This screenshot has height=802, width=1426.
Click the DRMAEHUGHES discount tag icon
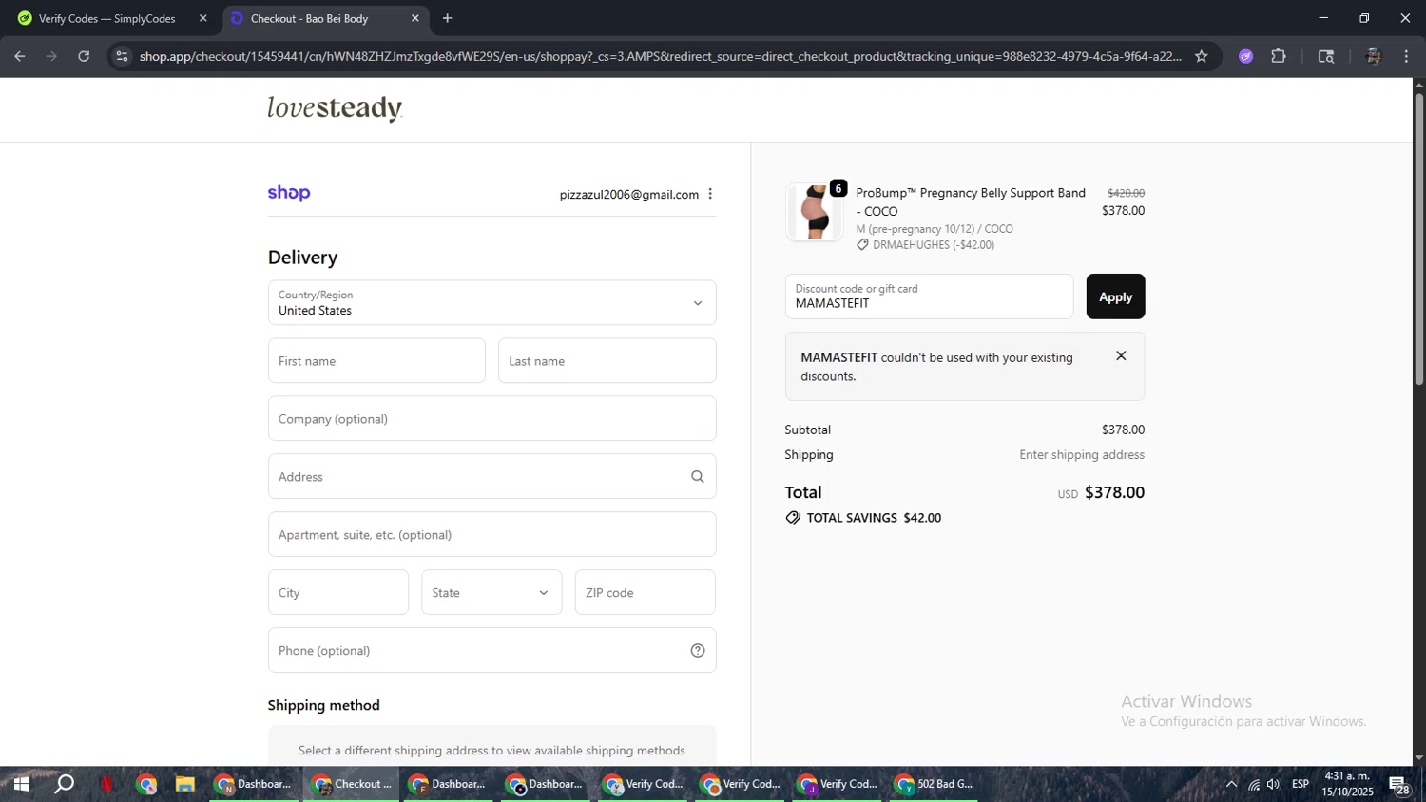[862, 245]
